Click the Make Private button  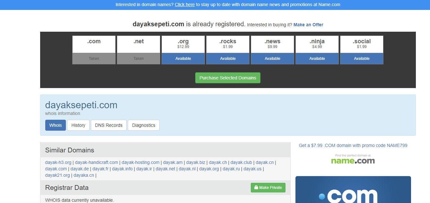pyautogui.click(x=268, y=188)
